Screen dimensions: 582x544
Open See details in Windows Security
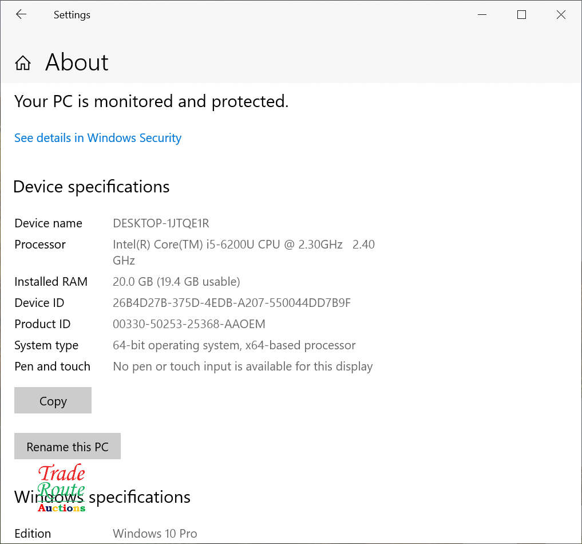click(x=98, y=138)
